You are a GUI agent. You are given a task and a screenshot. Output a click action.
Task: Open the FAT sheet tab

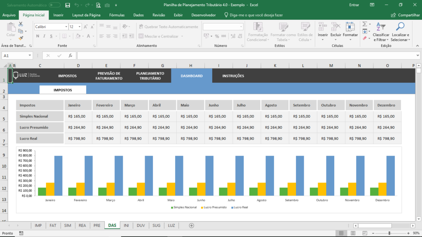(54, 225)
